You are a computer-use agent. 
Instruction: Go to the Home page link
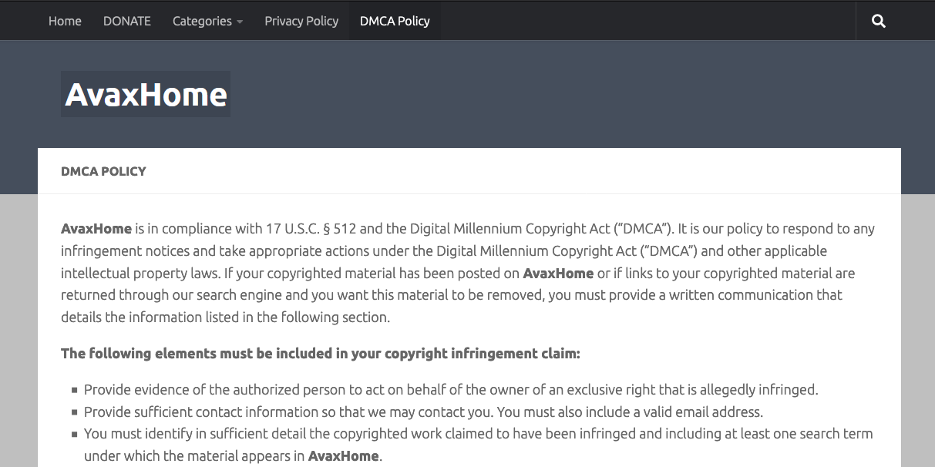[x=65, y=21]
